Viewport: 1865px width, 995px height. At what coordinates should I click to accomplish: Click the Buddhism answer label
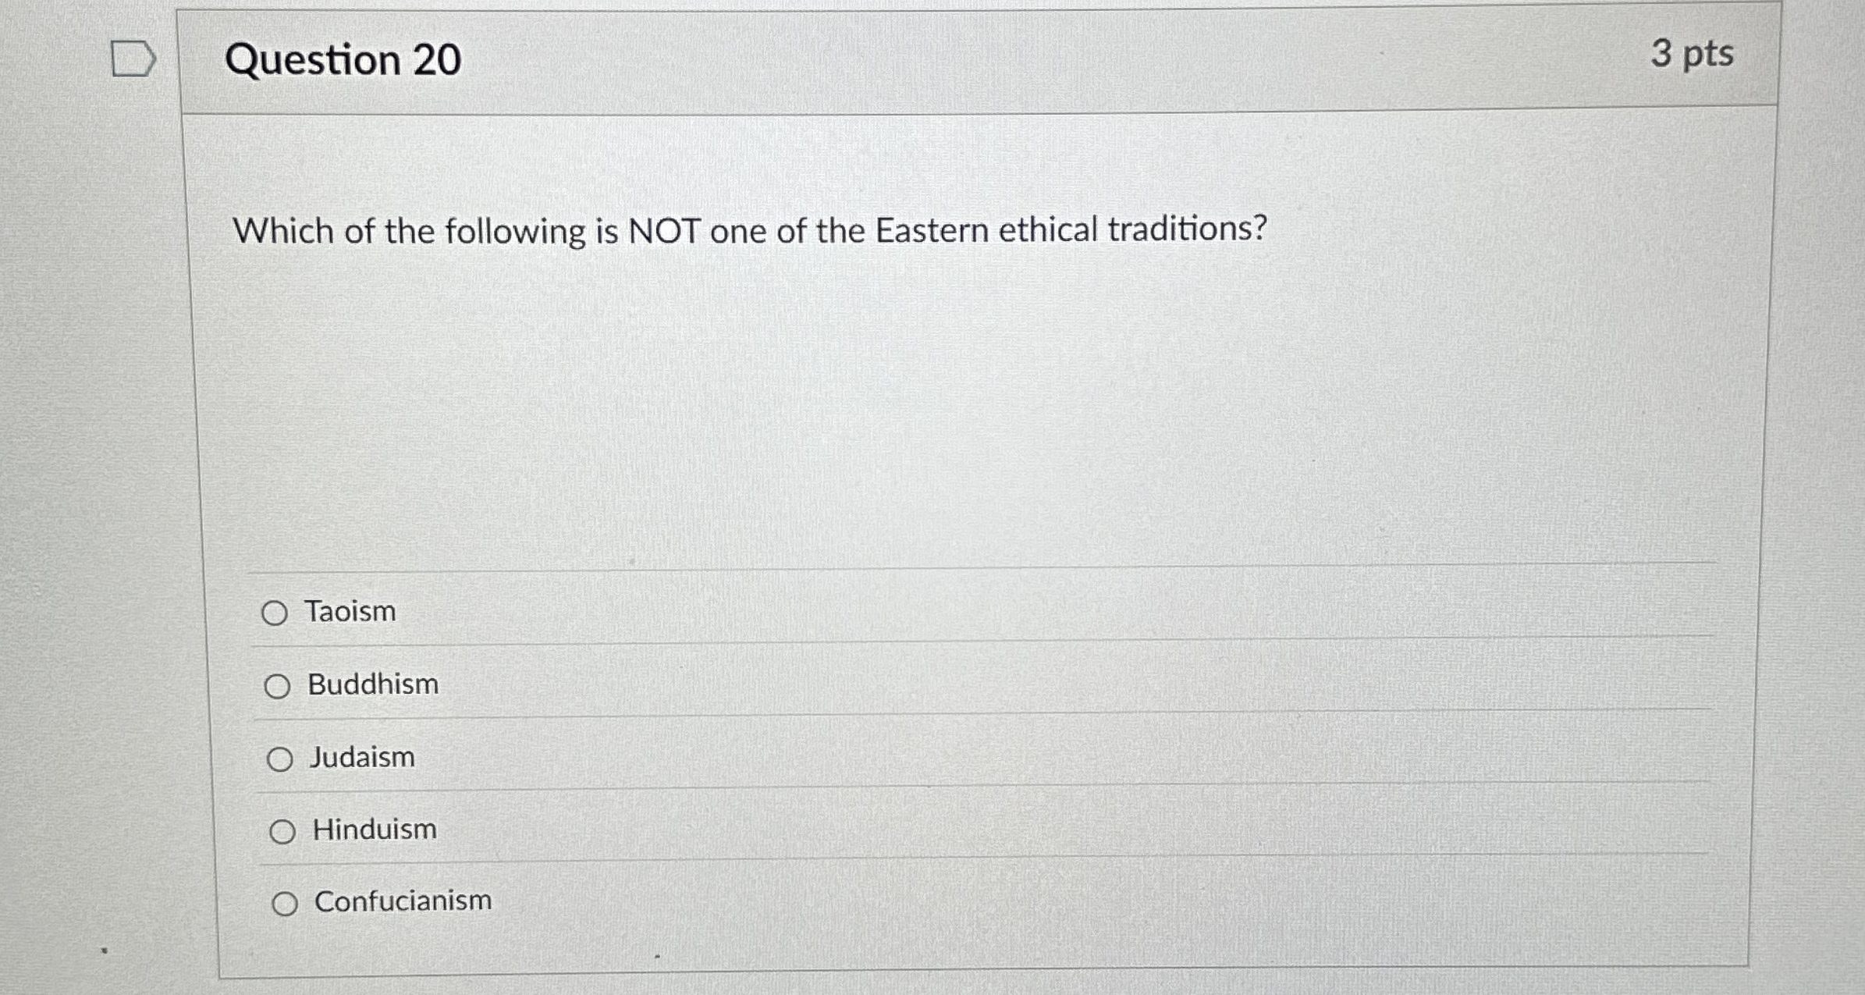[373, 685]
